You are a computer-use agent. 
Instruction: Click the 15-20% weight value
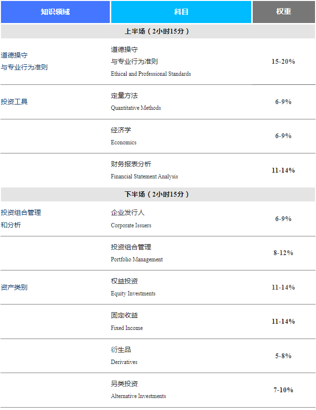[x=283, y=62]
